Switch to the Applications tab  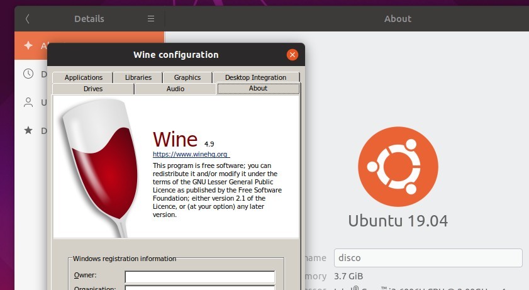pos(83,77)
